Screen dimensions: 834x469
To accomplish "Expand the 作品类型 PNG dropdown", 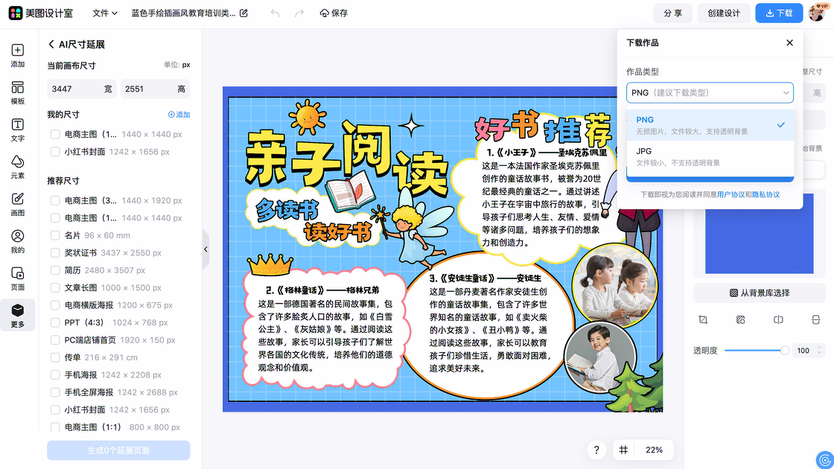I will [710, 93].
